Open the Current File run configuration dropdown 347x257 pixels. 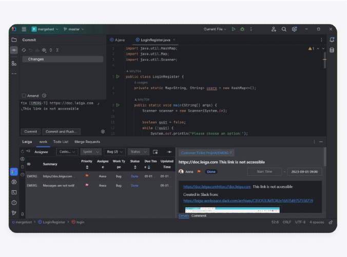[215, 29]
